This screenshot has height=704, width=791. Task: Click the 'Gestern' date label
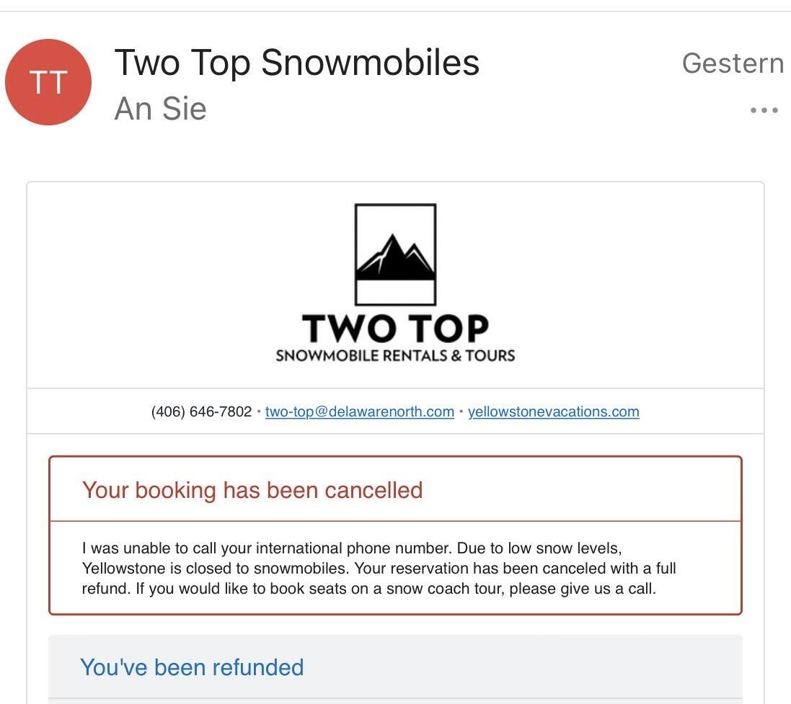tap(733, 63)
